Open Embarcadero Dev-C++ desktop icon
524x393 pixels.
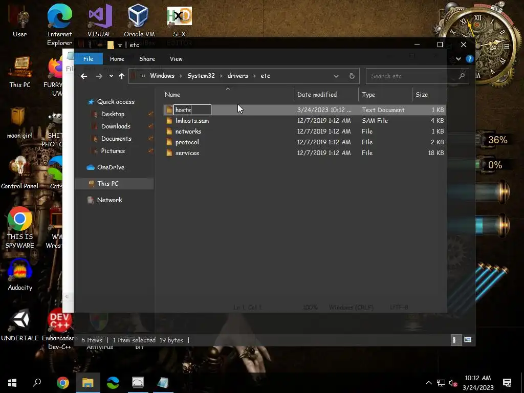59,329
